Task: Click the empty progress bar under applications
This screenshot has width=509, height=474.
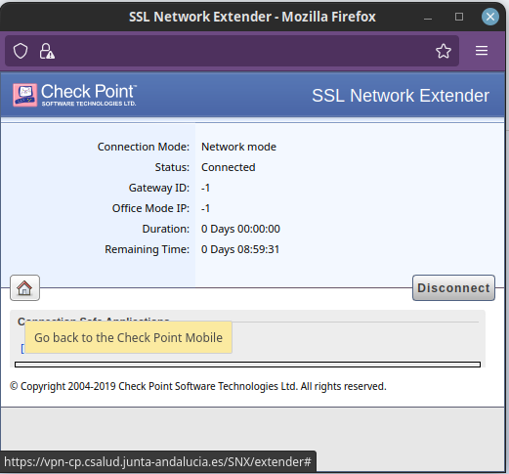Action: (x=247, y=365)
